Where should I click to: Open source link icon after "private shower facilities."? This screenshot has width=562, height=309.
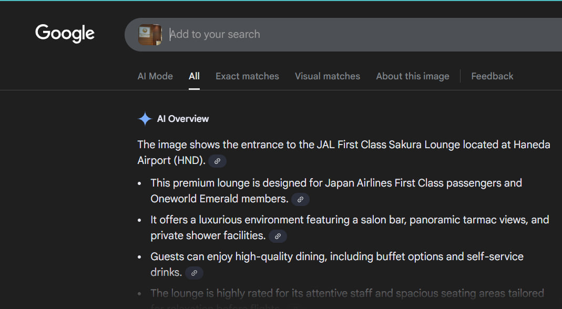coord(278,236)
